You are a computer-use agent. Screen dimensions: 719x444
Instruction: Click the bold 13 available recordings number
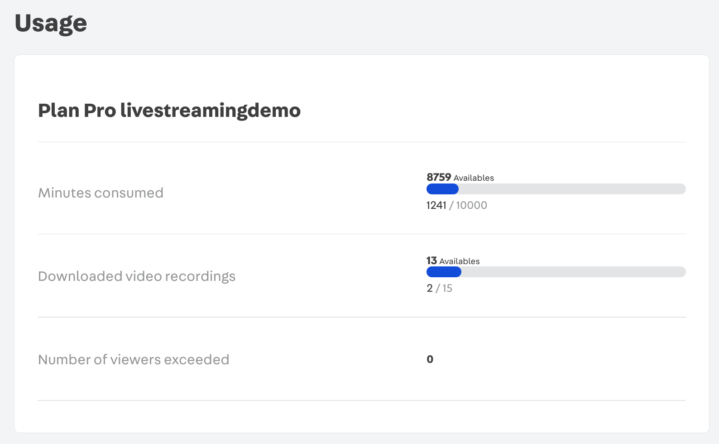(431, 261)
